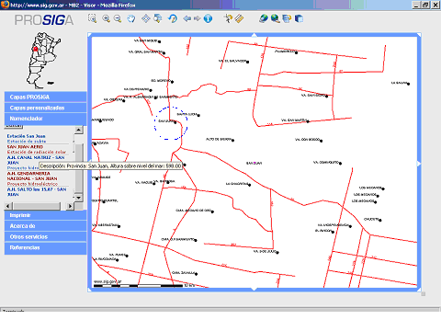This screenshot has height=331, width=441.
Task: Click the first globe icon in toolbar
Action: 263,18
